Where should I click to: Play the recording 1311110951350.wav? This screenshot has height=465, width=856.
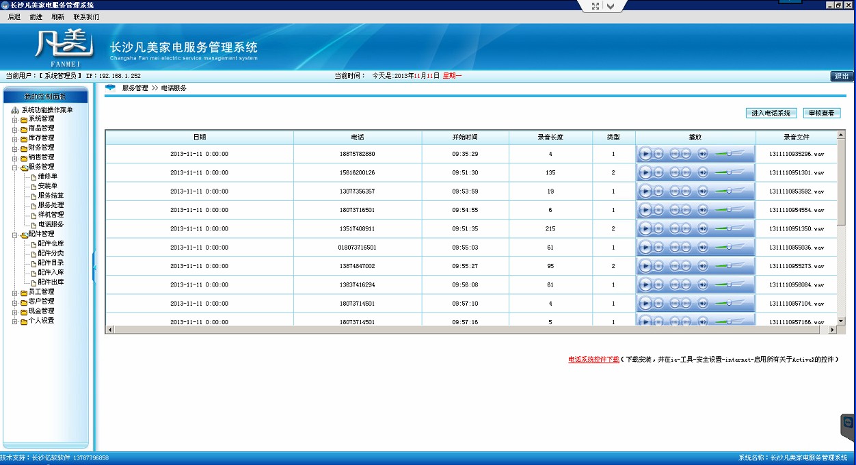645,228
